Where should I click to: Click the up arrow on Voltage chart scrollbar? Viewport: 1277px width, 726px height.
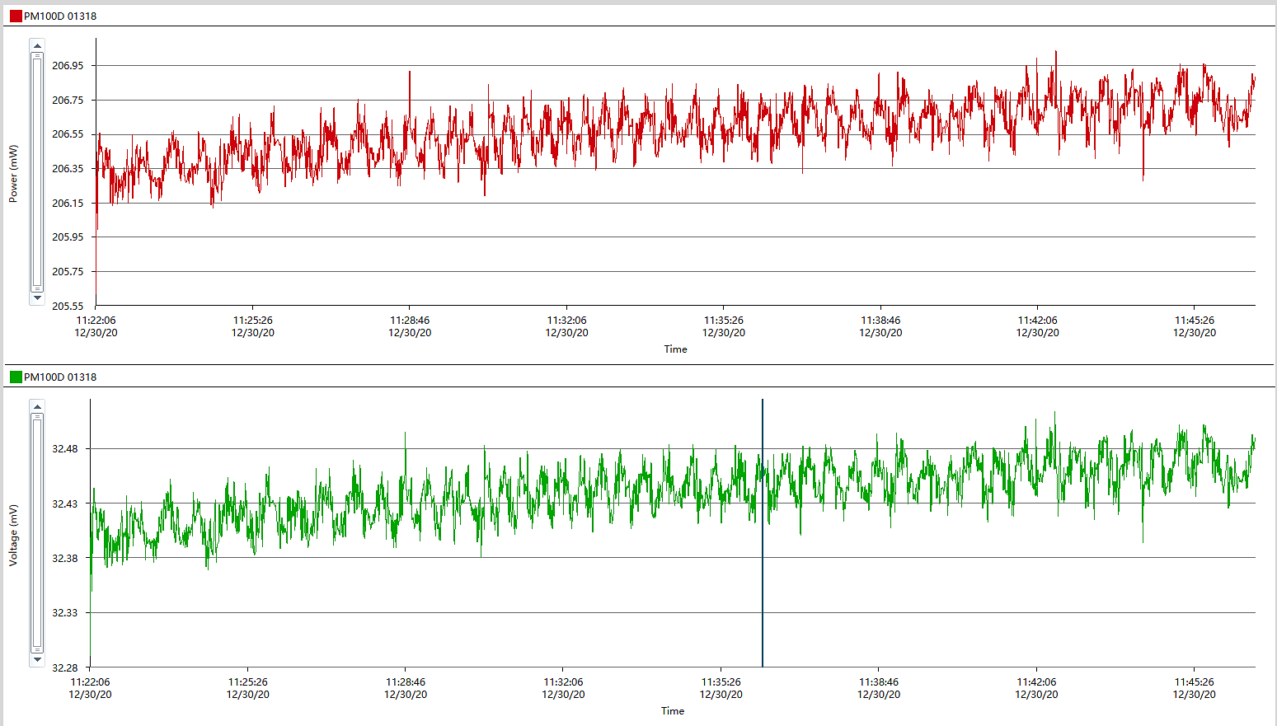[x=37, y=406]
